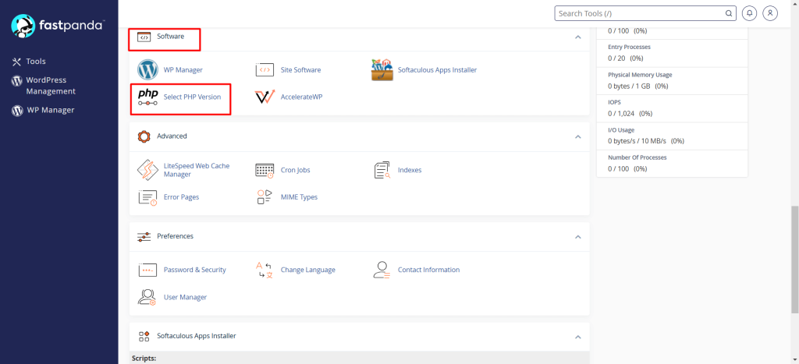Viewport: 799px width, 364px height.
Task: Click the Preferences section sliders icon
Action: pyautogui.click(x=144, y=237)
